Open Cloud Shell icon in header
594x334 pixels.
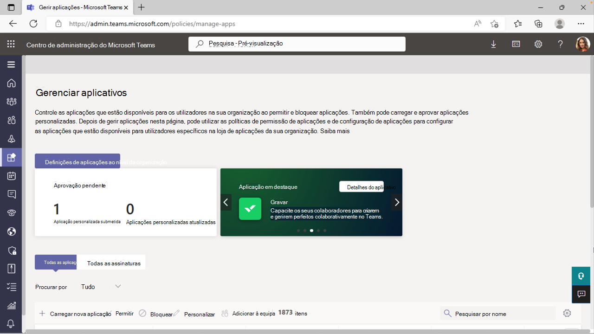516,44
